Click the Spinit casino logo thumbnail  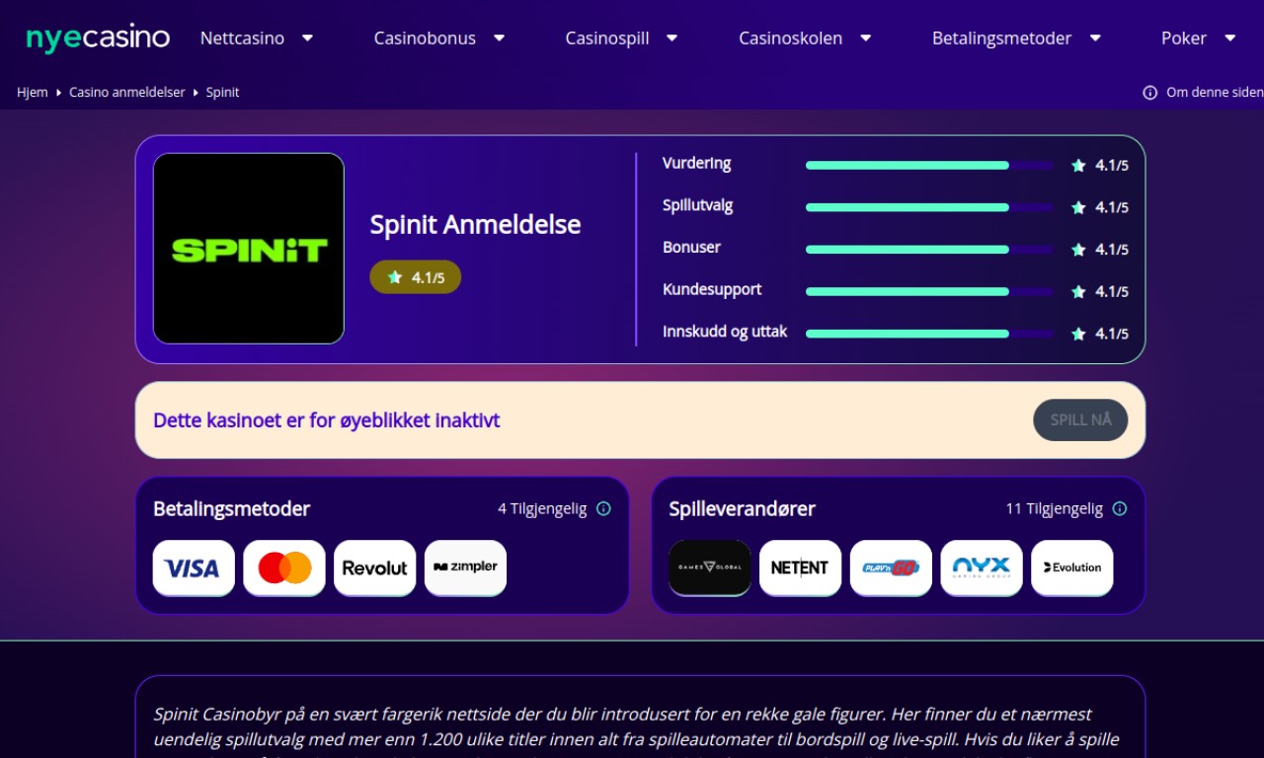tap(249, 249)
